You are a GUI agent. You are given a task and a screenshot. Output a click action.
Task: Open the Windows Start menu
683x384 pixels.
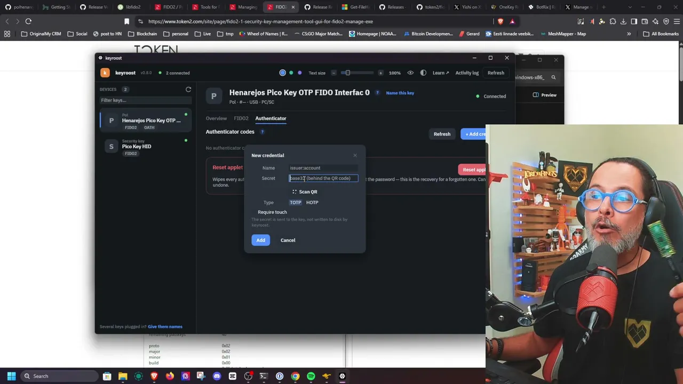(x=11, y=376)
